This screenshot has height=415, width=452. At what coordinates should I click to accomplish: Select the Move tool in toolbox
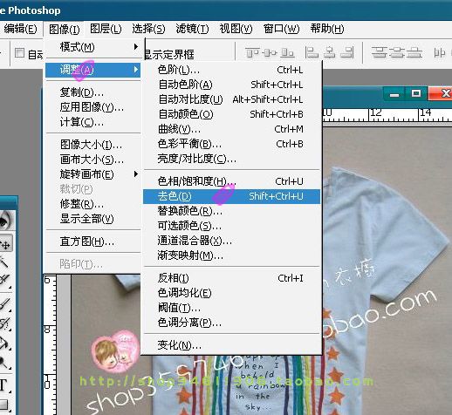[5, 244]
